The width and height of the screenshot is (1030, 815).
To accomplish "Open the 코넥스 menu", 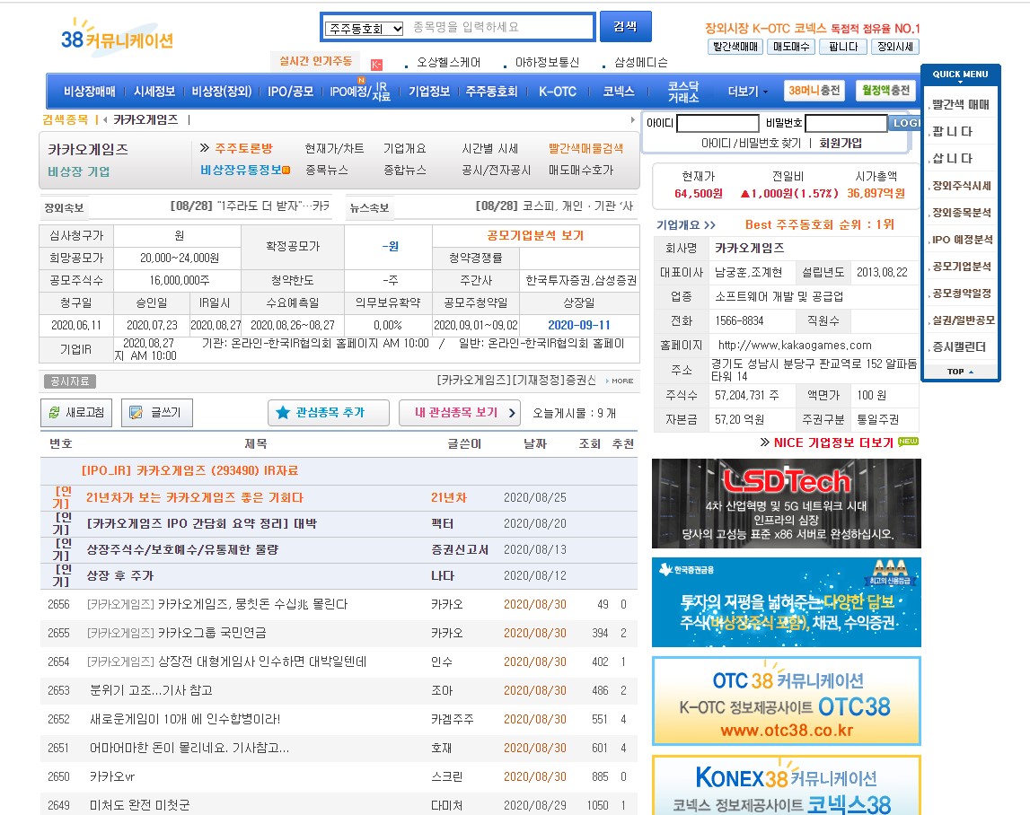I will coord(619,92).
